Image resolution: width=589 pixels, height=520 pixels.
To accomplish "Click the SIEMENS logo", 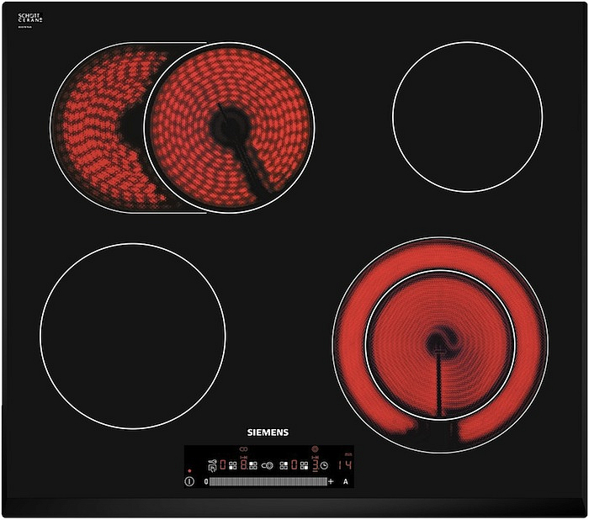I will click(268, 432).
